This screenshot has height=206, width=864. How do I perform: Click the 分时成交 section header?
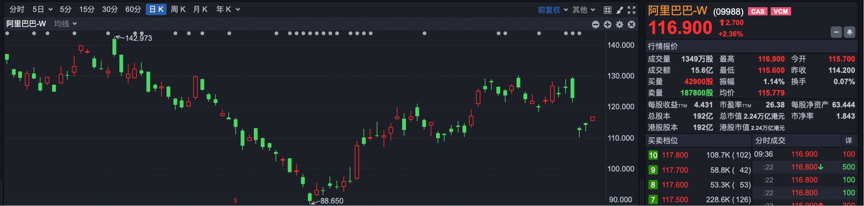[770, 141]
